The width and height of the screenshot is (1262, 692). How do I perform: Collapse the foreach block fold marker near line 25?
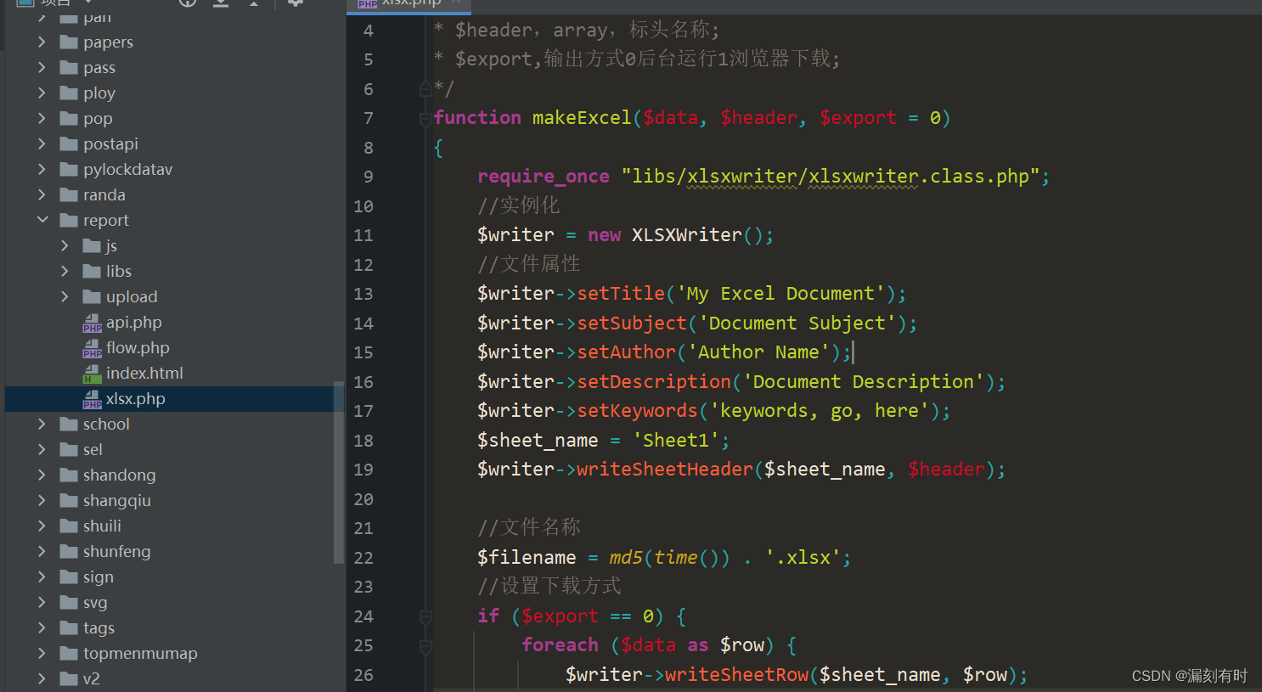[x=425, y=645]
